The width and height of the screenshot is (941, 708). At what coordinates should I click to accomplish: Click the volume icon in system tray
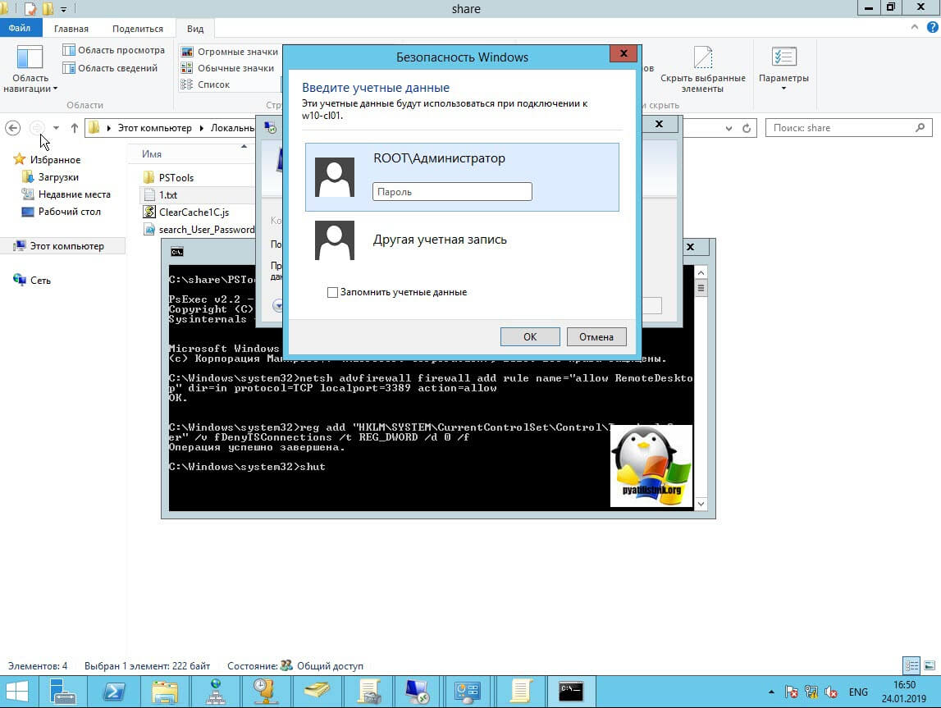pos(830,692)
